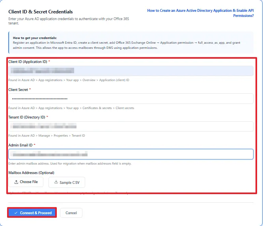Click the 'How to get your credentials' info box
This screenshot has width=263, height=226.
point(131,43)
